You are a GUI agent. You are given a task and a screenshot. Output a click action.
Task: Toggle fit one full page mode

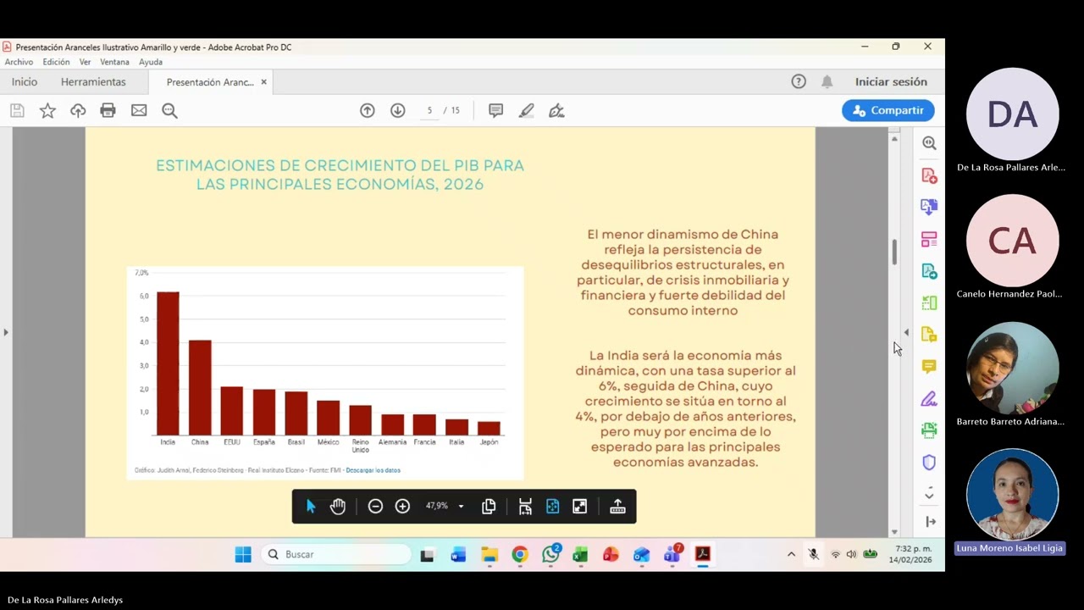552,506
